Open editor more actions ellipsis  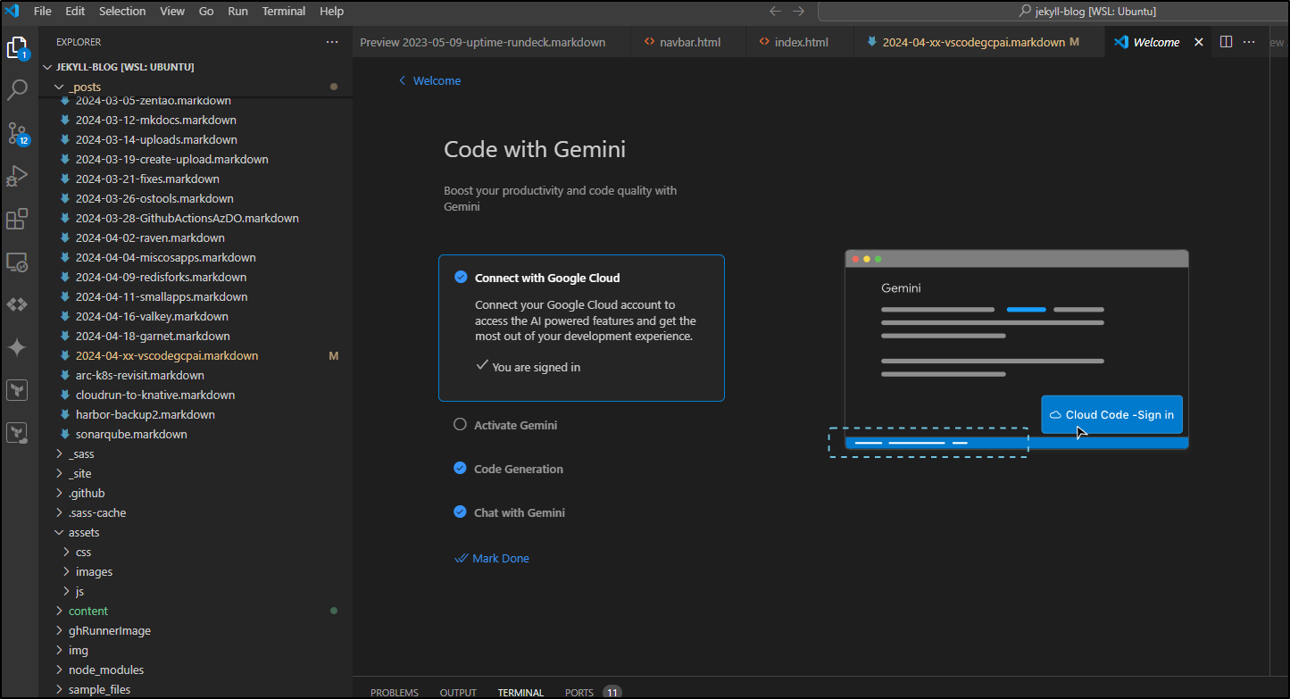coord(1249,42)
